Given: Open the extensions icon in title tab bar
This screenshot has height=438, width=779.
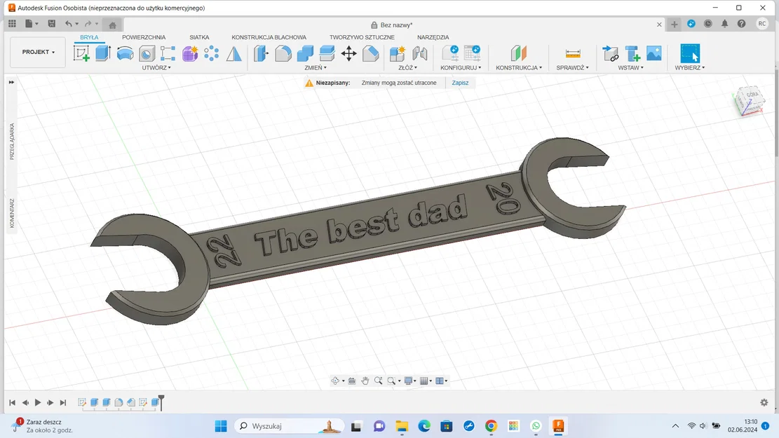Looking at the screenshot, I should click(691, 24).
